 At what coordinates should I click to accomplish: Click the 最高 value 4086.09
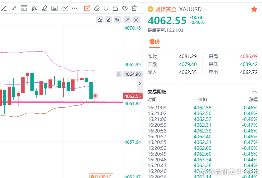pyautogui.click(x=249, y=56)
